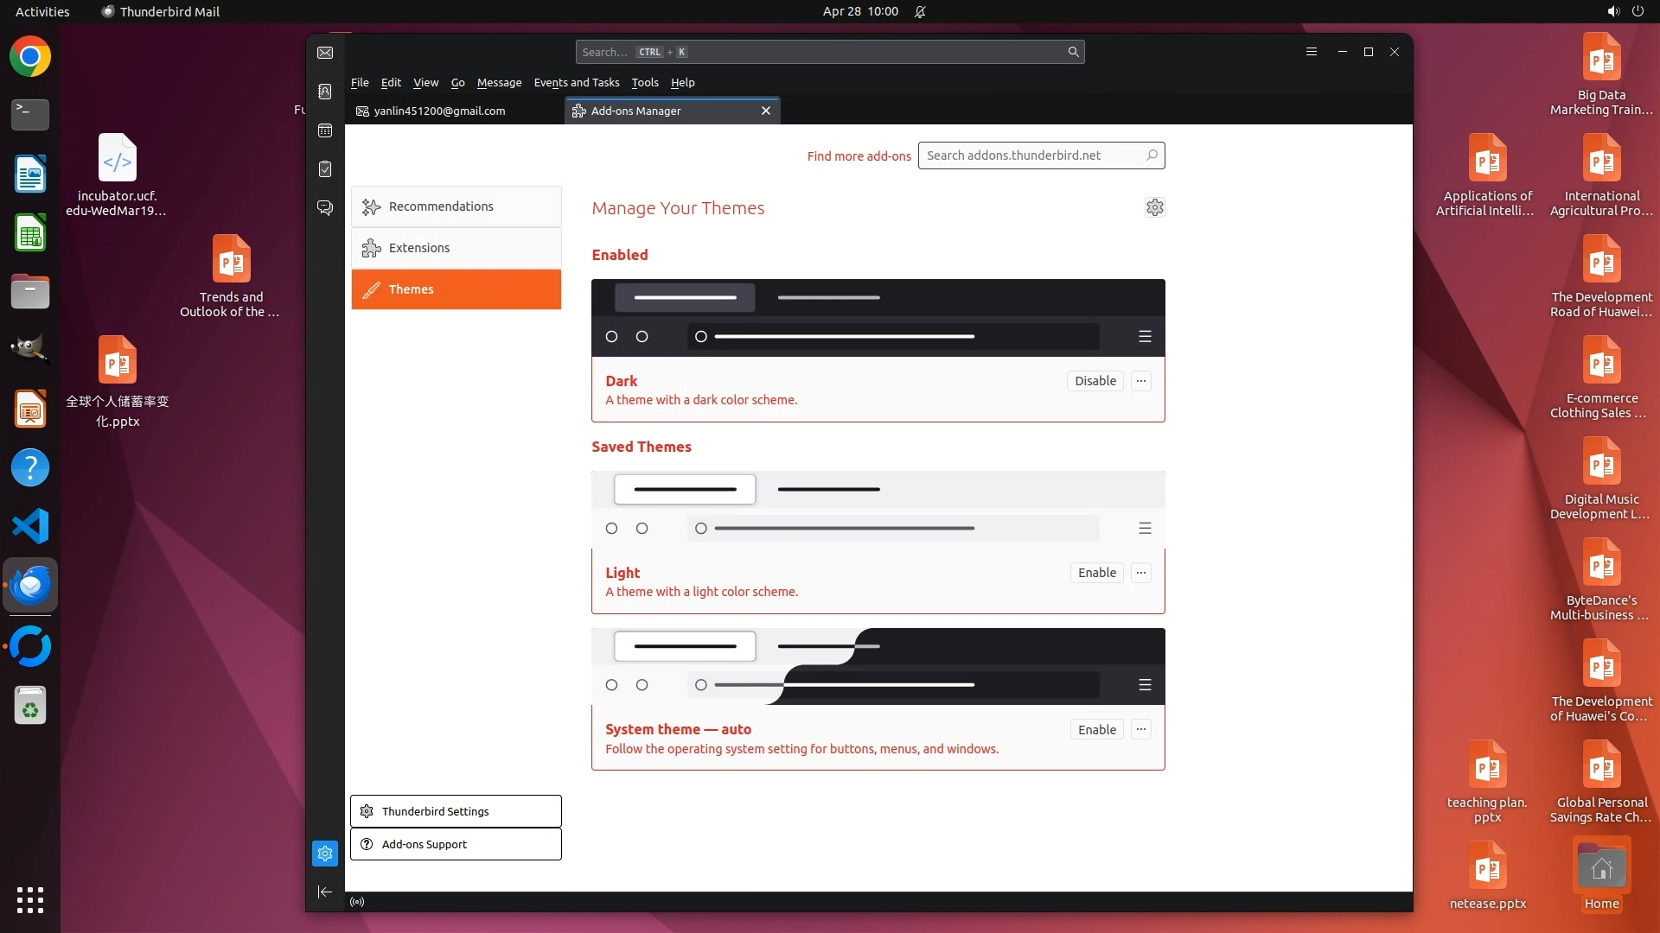Open tools gear dropdown for all add-ons
This screenshot has width=1660, height=933.
(x=1154, y=207)
